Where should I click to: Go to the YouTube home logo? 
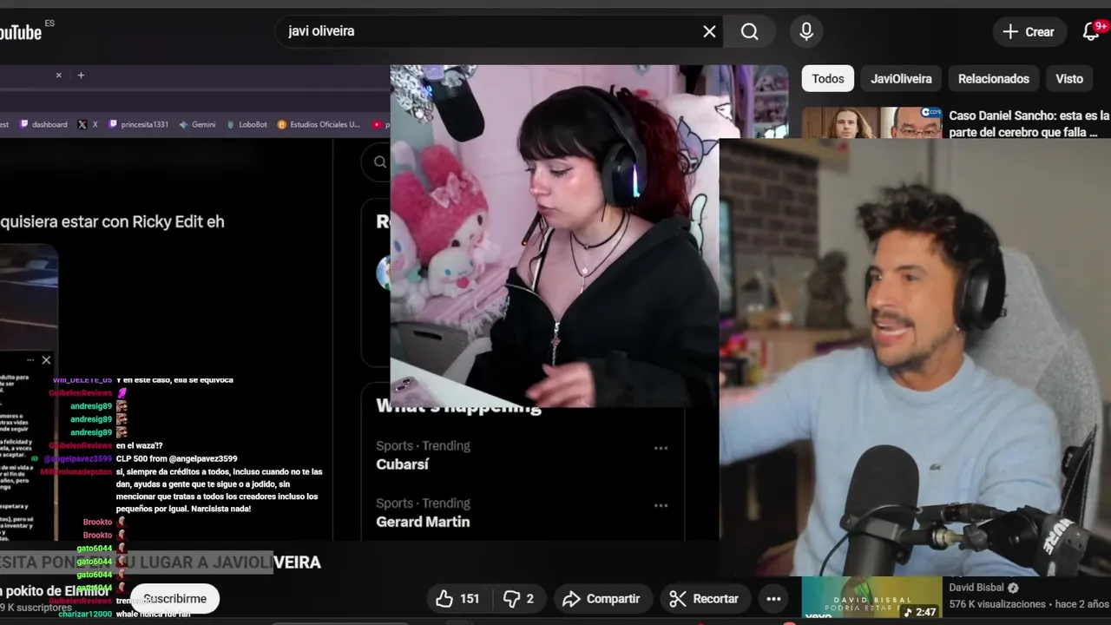[21, 32]
